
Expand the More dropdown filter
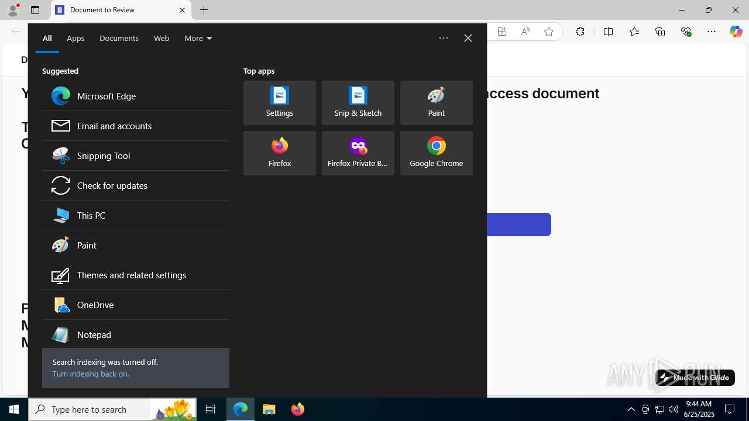(x=198, y=38)
